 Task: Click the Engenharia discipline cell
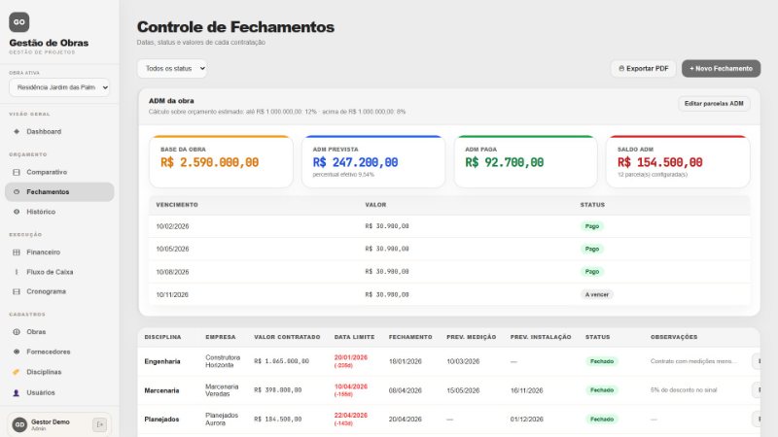[162, 361]
